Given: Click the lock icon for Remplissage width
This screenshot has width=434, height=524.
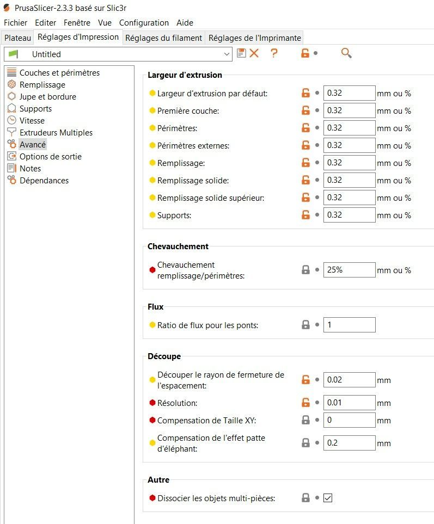Looking at the screenshot, I should point(305,162).
